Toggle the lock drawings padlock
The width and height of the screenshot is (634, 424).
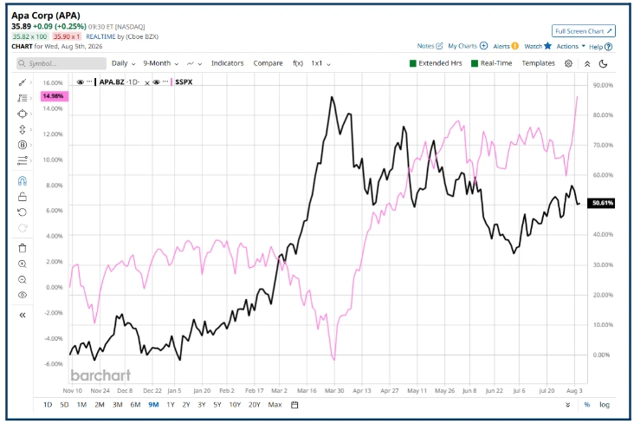[23, 197]
